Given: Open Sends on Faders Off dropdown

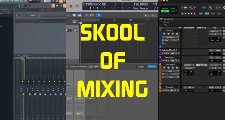Looking at the screenshot, I should click(97, 67).
